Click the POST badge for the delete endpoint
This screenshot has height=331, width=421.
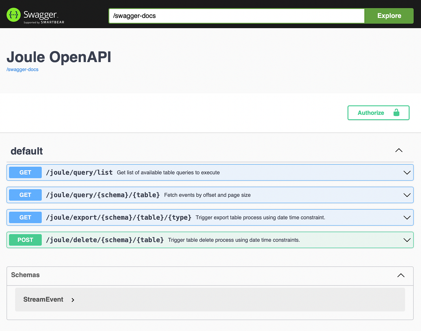pos(25,240)
